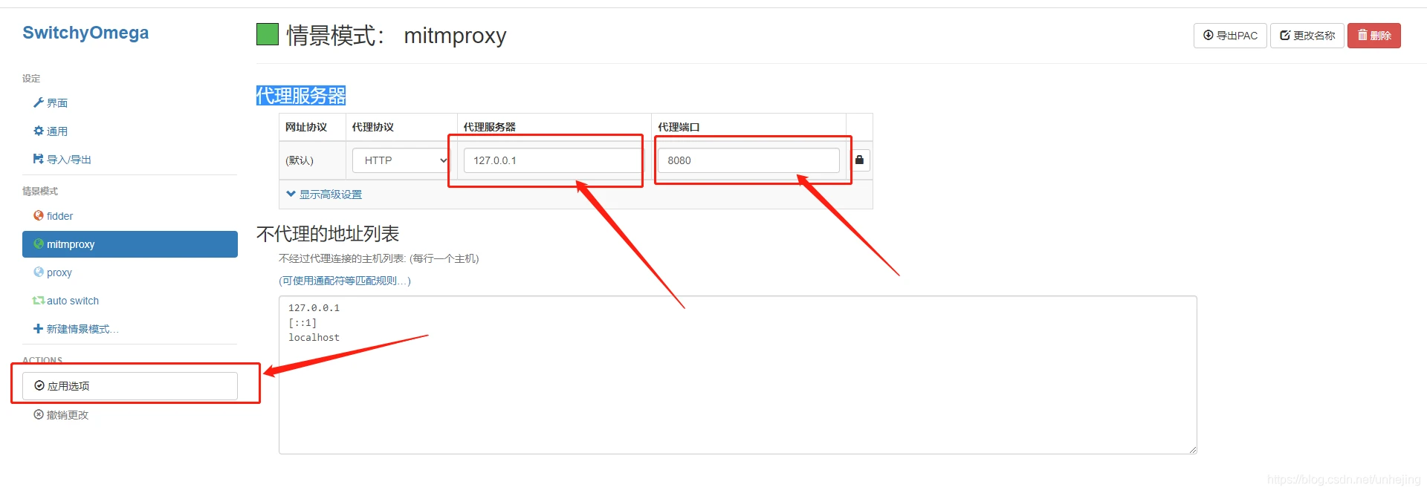This screenshot has height=493, width=1427.
Task: Click the green profile color swatch
Action: click(268, 34)
